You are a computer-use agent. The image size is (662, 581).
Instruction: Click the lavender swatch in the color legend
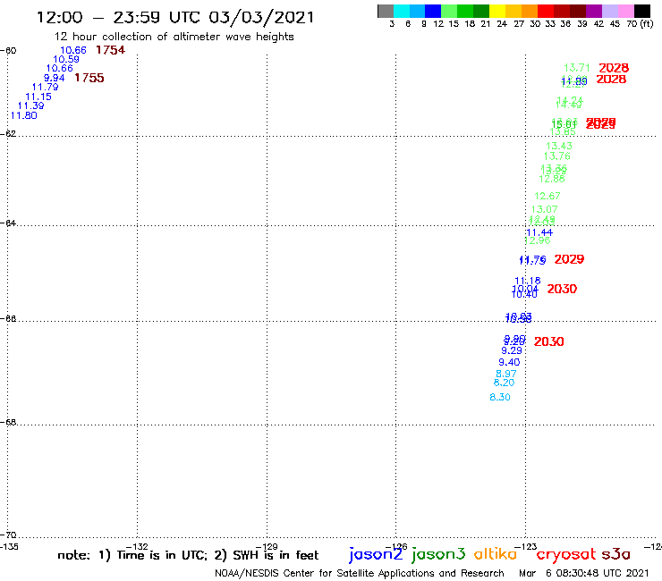tap(610, 11)
